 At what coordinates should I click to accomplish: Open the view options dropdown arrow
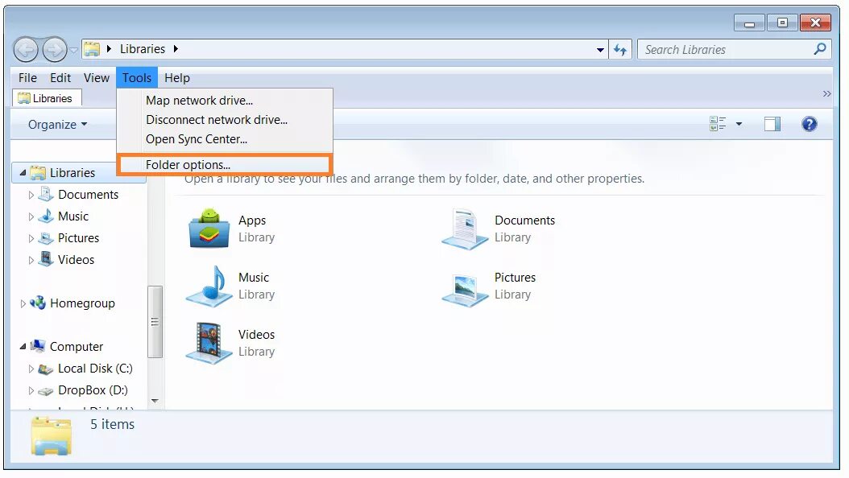(x=739, y=125)
